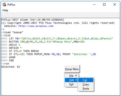Click the PxPlus title bar text
Screen dimensions: 121x96
click(11, 5)
